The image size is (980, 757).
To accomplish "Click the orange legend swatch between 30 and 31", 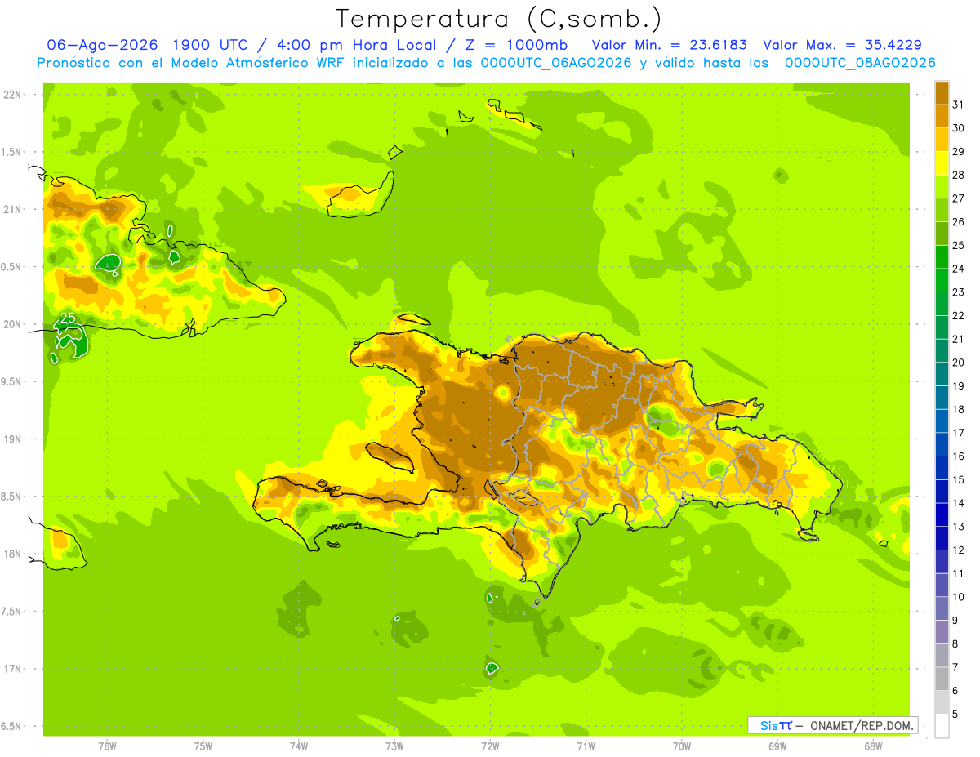I will (x=942, y=116).
